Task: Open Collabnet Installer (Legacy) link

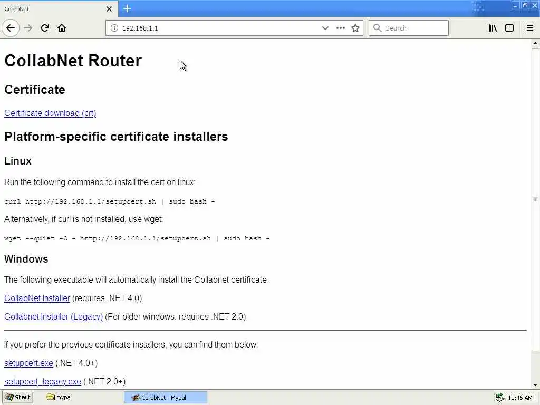Action: [x=53, y=316]
